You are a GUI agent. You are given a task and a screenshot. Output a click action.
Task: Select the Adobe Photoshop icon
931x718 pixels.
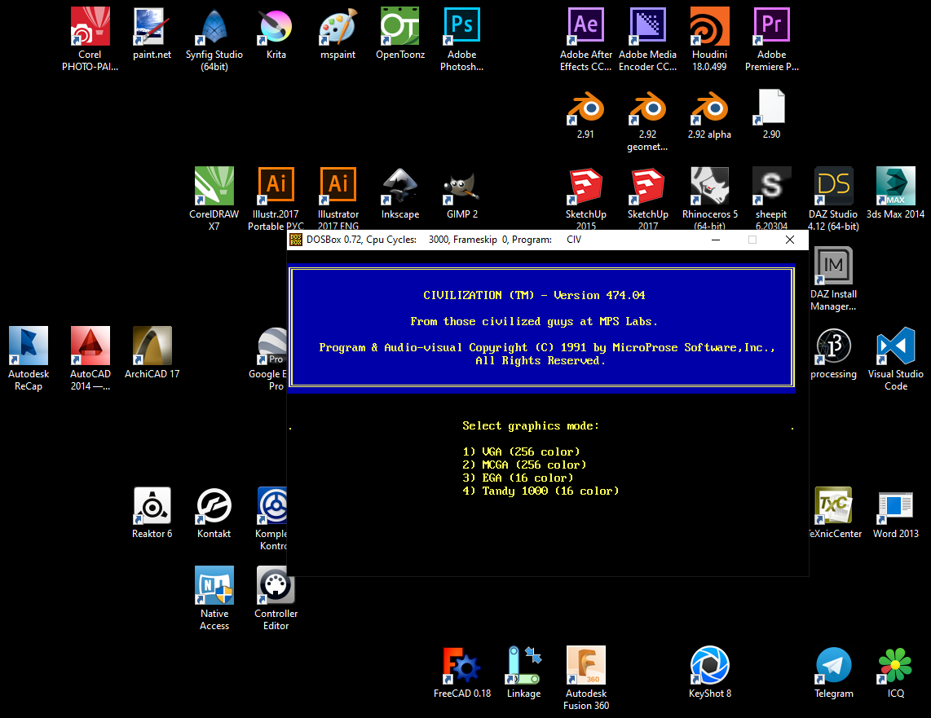[462, 27]
